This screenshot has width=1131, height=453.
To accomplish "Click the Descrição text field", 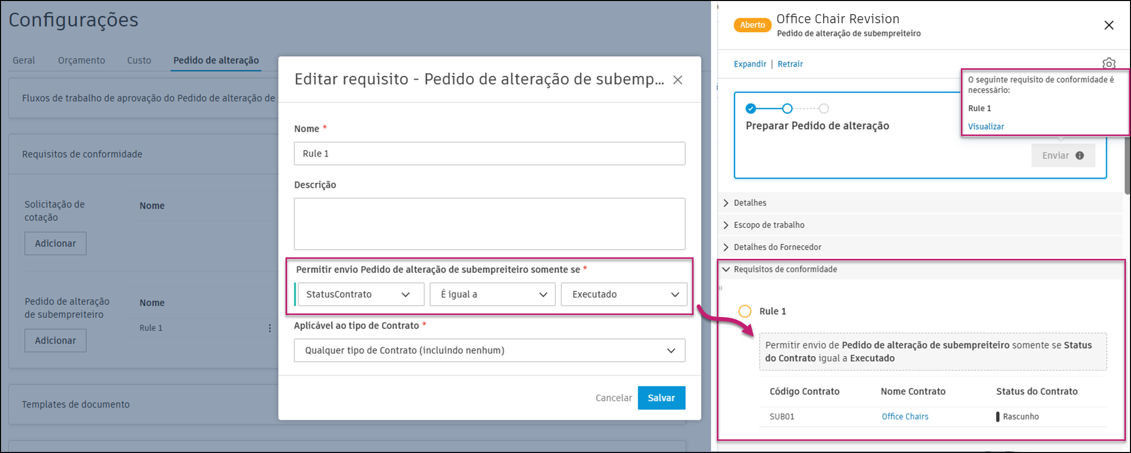I will (489, 224).
